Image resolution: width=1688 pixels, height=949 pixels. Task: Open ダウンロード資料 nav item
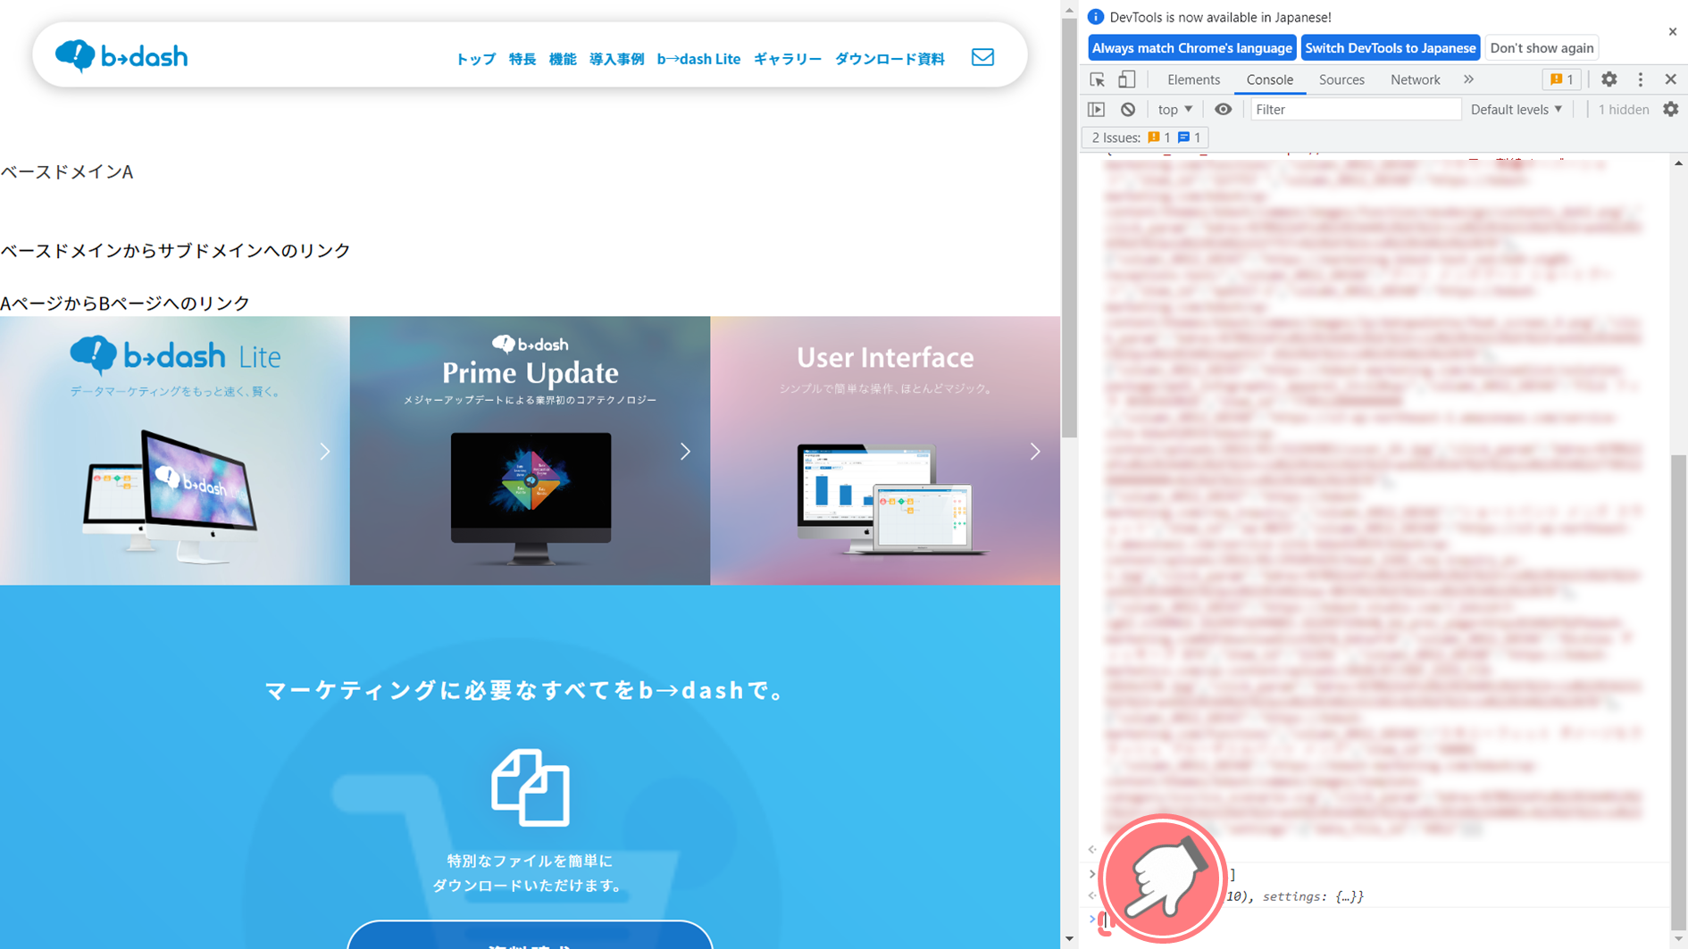coord(890,59)
